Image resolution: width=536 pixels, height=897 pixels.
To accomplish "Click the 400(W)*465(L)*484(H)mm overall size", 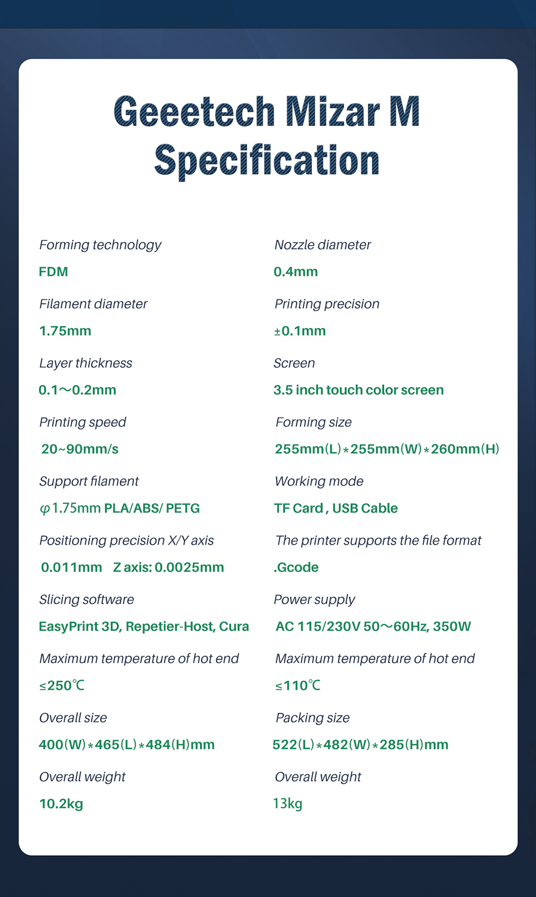I will 127,745.
